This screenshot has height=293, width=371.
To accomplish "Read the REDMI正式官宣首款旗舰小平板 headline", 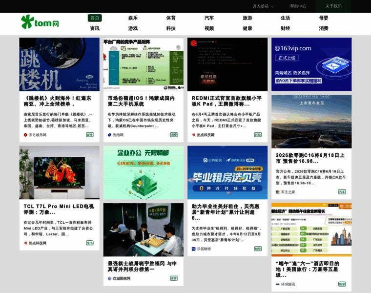I will [x=227, y=101].
